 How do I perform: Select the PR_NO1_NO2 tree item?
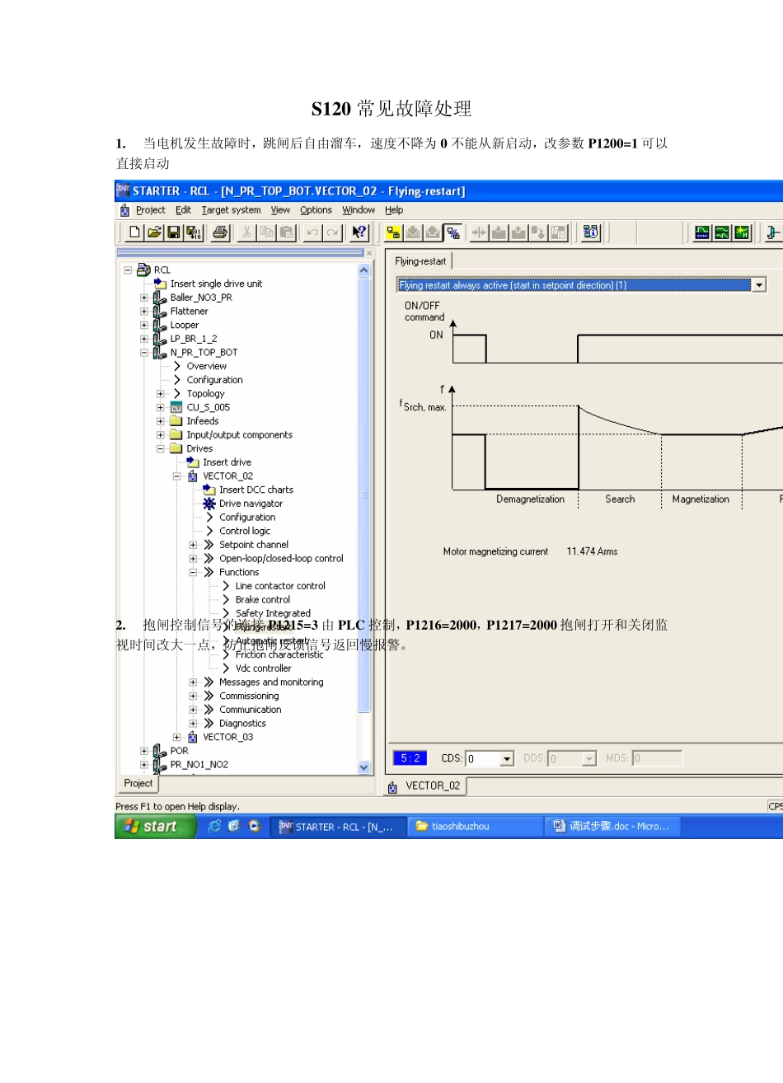click(x=199, y=765)
